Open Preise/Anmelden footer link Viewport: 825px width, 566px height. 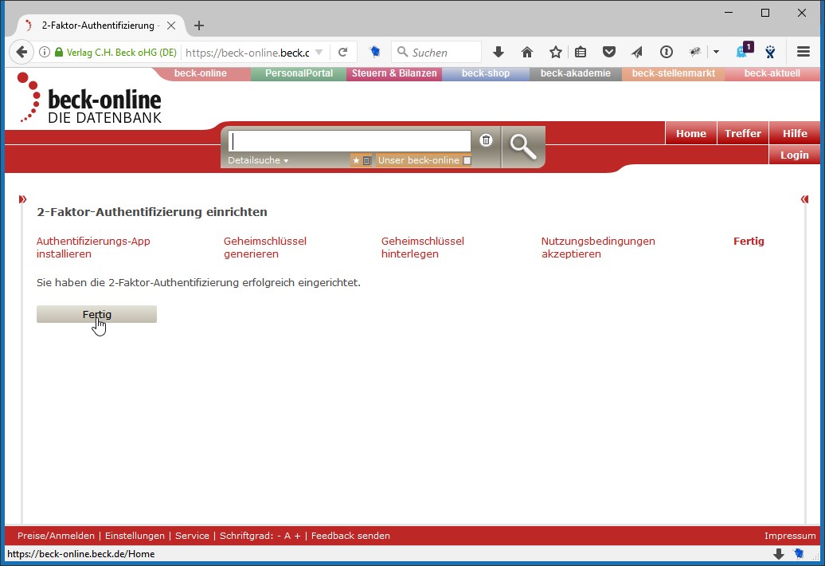coord(56,536)
